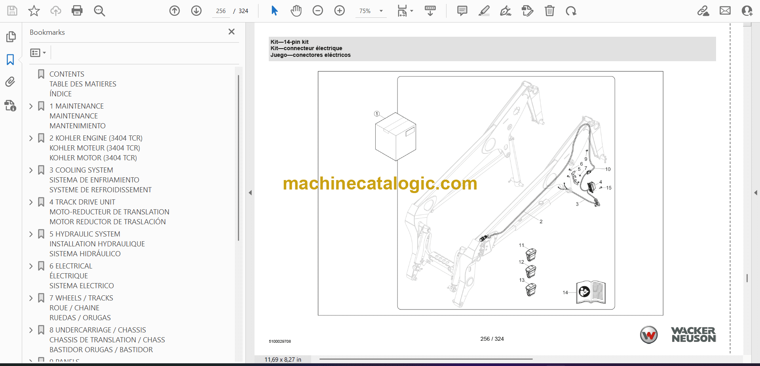Screen dimensions: 760x366
Task: Toggle the page thumbnails panel
Action: (x=11, y=37)
